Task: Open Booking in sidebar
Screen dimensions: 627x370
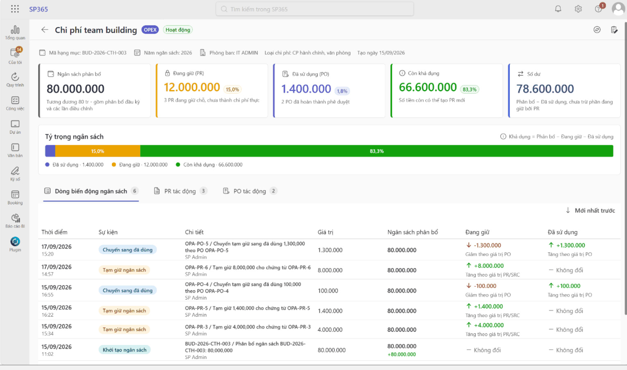Action: tap(15, 197)
